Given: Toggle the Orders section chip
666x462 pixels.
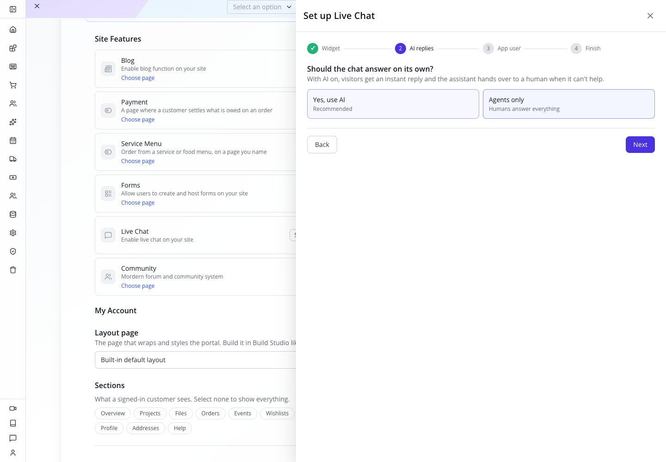Looking at the screenshot, I should [210, 413].
